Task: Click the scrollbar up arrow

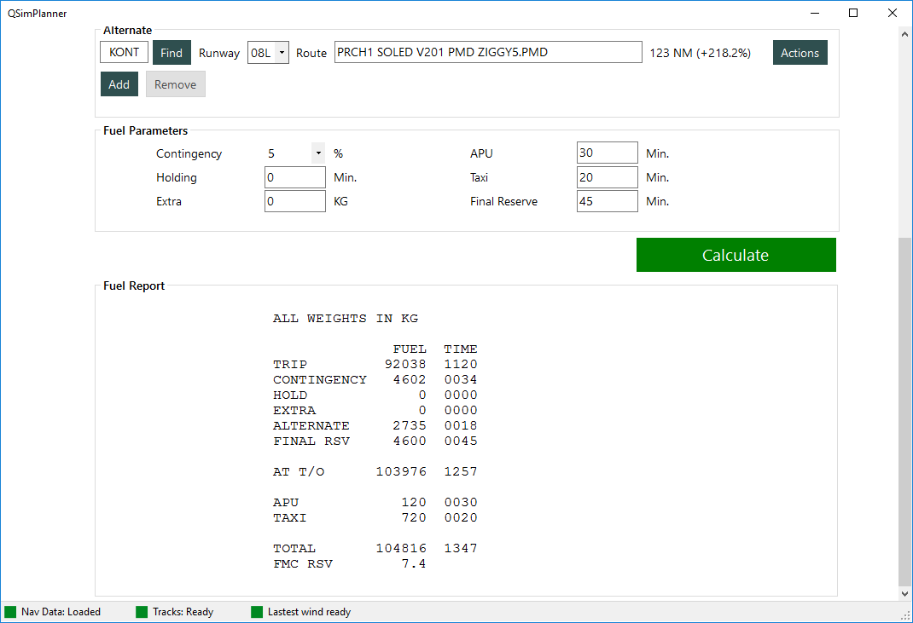Action: click(x=904, y=32)
